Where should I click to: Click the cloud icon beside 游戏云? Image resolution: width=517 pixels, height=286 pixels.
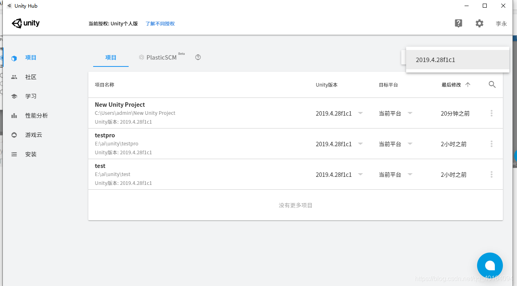14,135
